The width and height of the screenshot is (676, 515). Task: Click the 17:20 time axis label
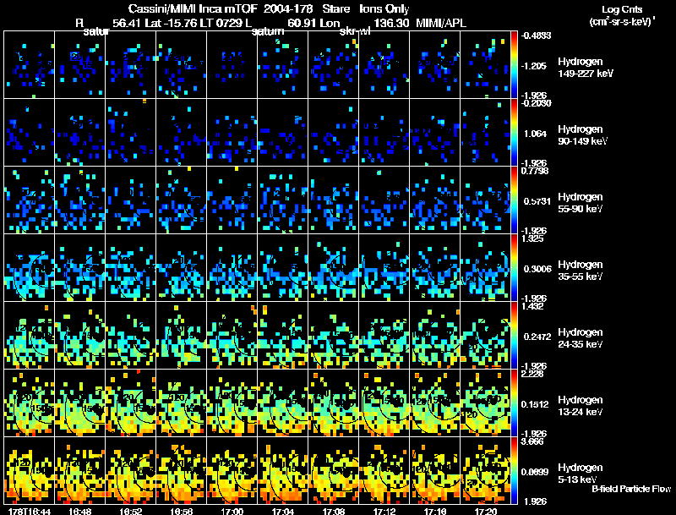point(485,512)
